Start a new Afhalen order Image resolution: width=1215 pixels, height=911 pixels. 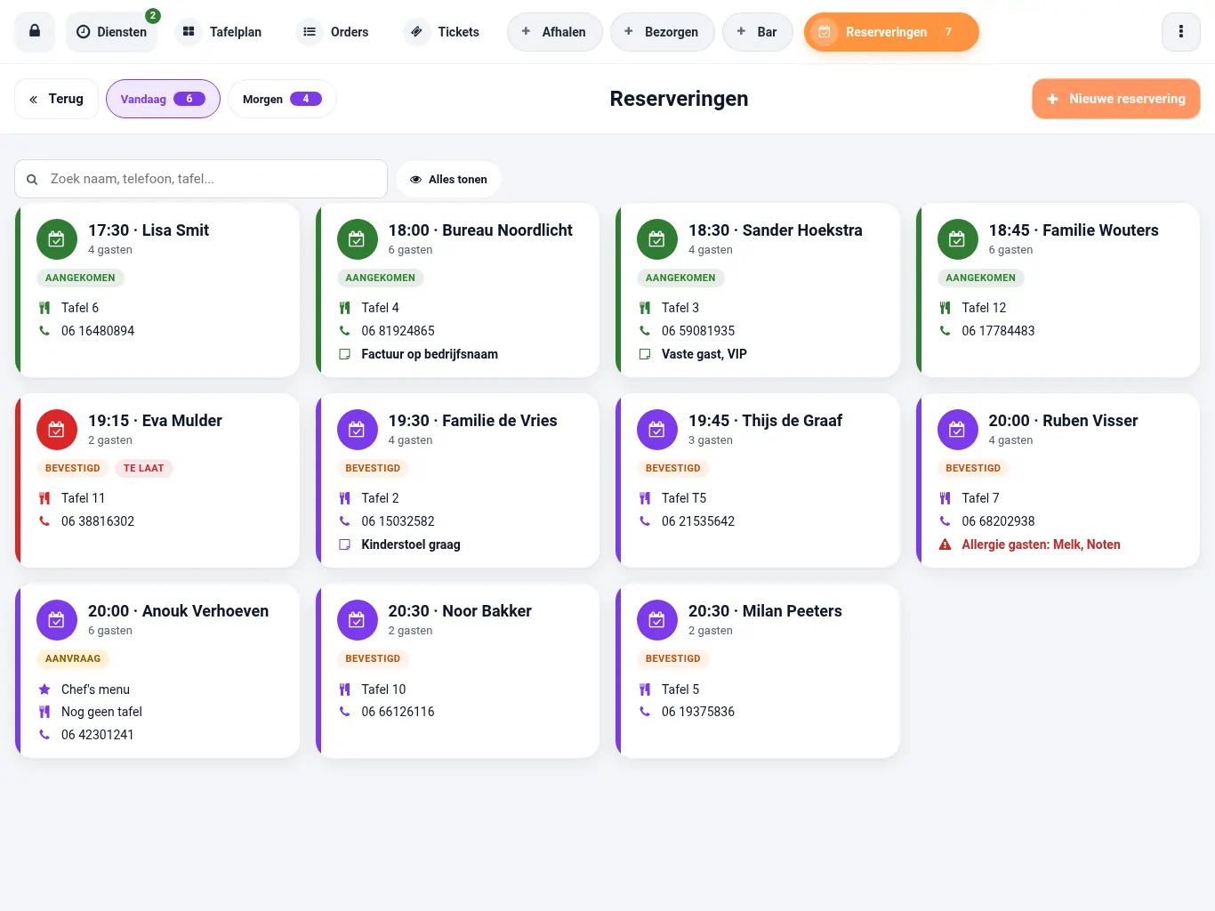tap(554, 32)
